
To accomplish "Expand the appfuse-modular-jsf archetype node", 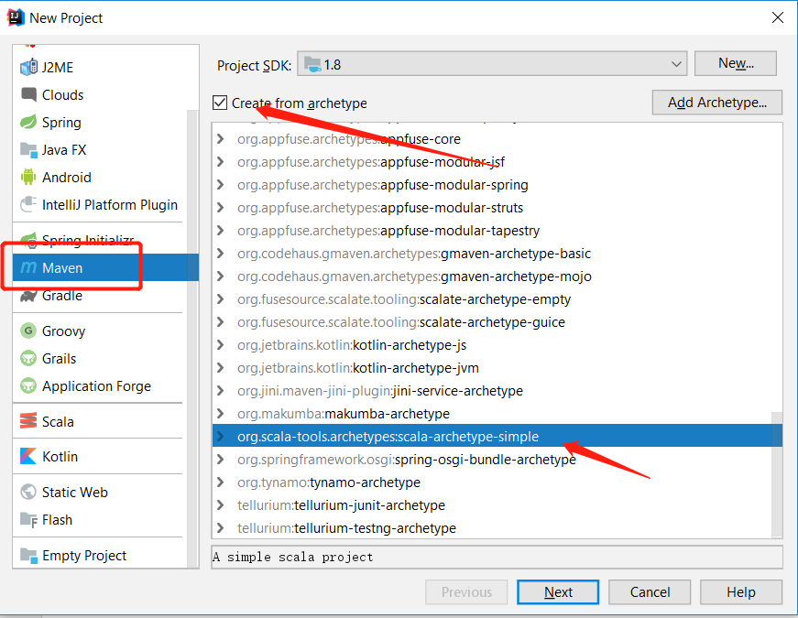I will (221, 162).
